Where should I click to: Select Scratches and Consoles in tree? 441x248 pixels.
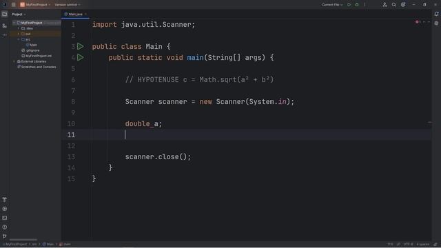point(37,67)
